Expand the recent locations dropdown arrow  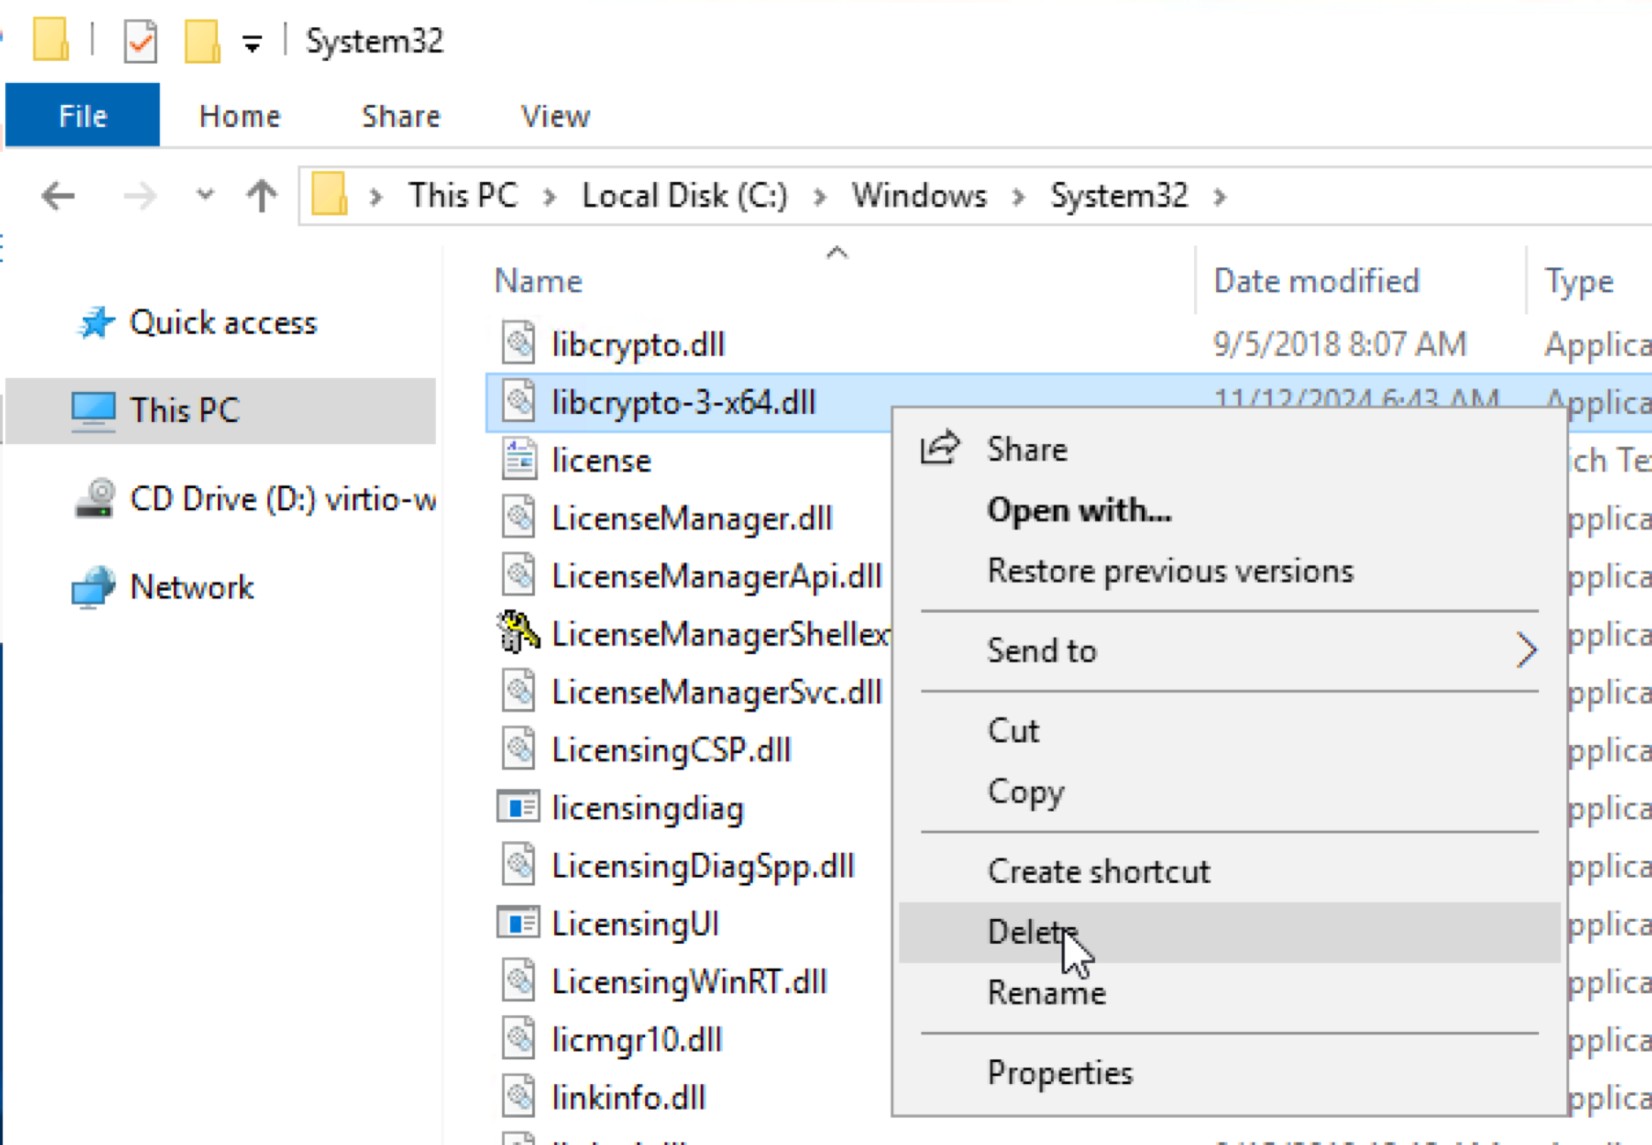coord(205,195)
